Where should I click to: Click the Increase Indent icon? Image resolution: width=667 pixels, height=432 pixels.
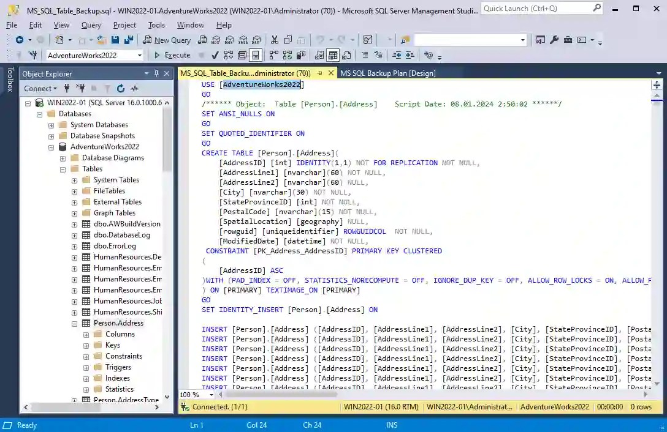[410, 55]
